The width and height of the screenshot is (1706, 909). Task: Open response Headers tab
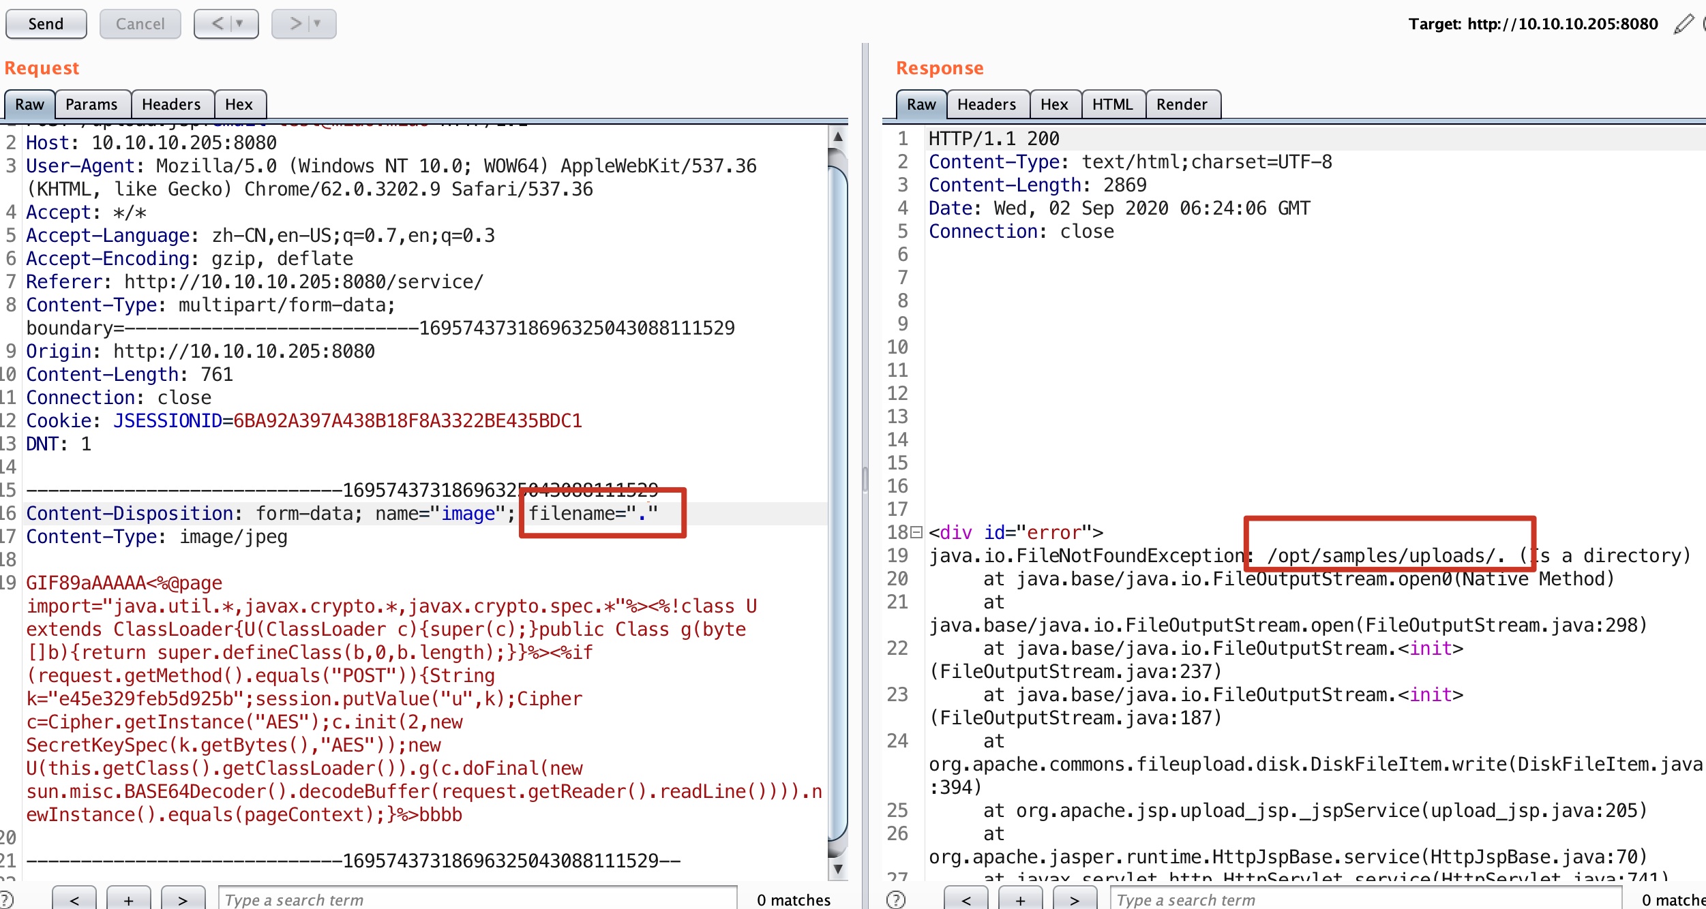pos(986,104)
